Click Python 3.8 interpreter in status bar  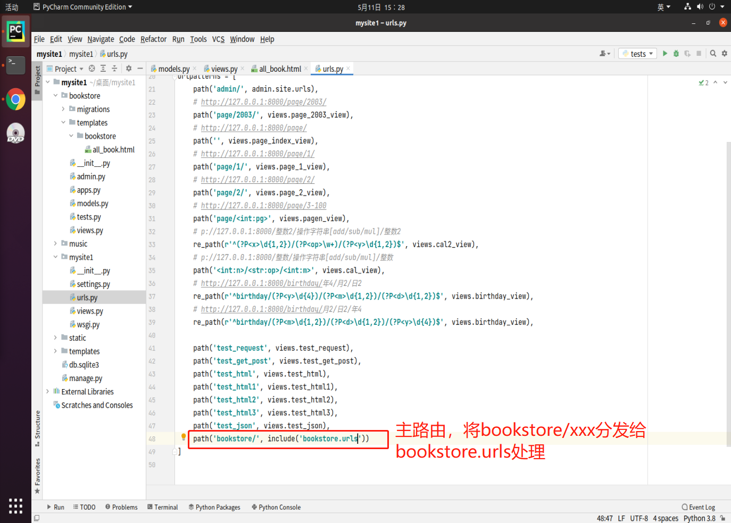tap(699, 518)
